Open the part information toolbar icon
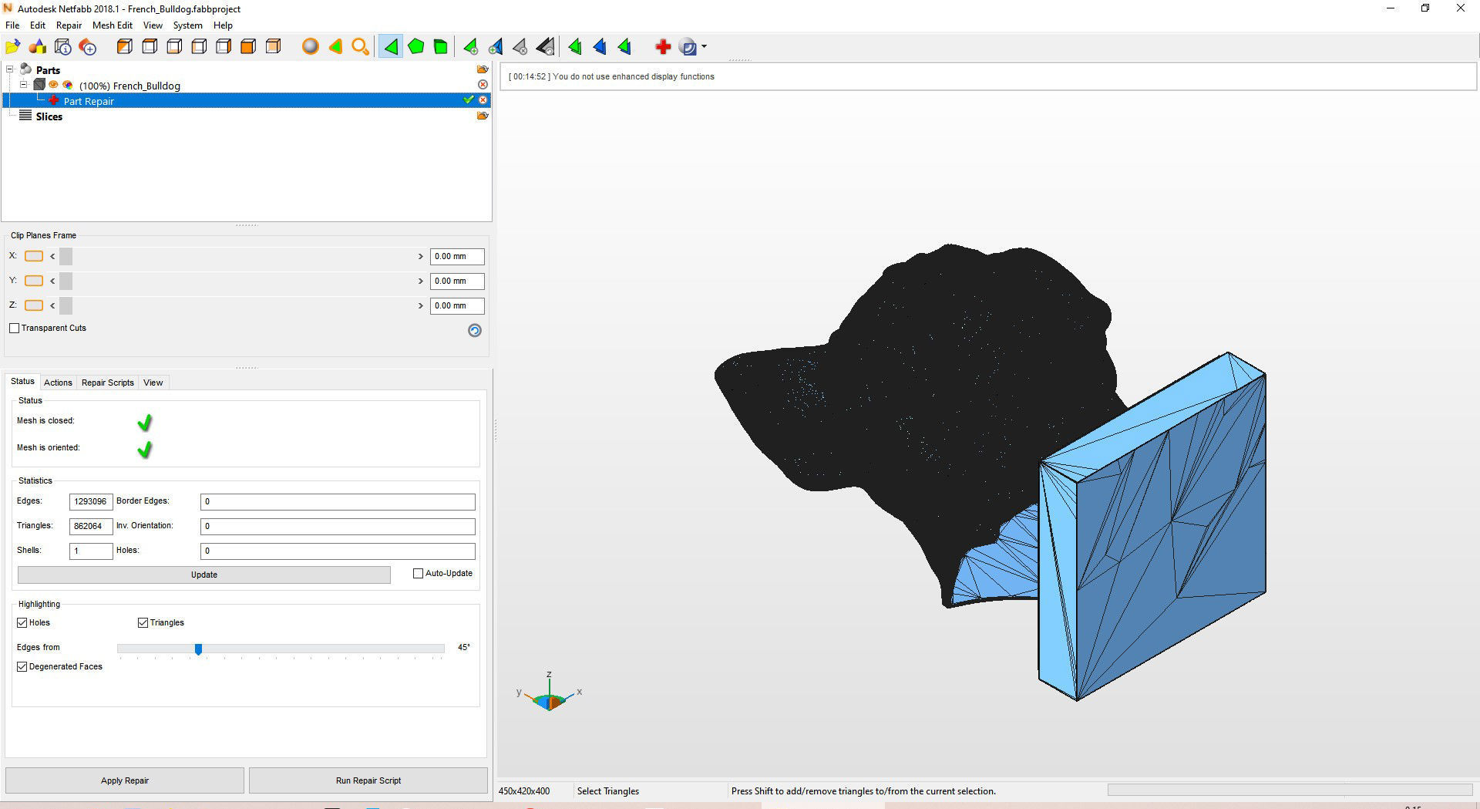This screenshot has width=1480, height=809. pyautogui.click(x=63, y=47)
